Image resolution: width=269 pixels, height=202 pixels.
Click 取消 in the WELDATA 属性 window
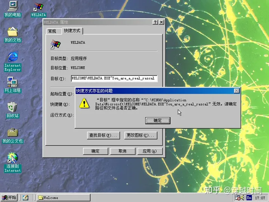pos(123,151)
